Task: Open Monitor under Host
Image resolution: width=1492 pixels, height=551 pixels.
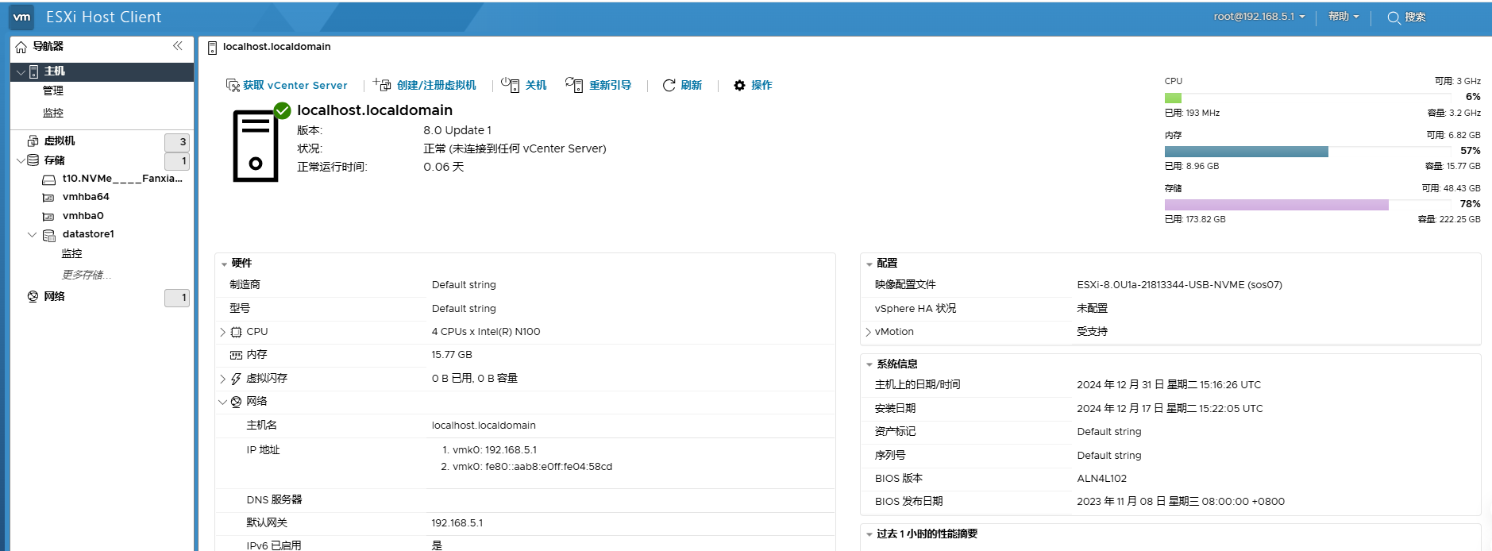Action: [53, 113]
